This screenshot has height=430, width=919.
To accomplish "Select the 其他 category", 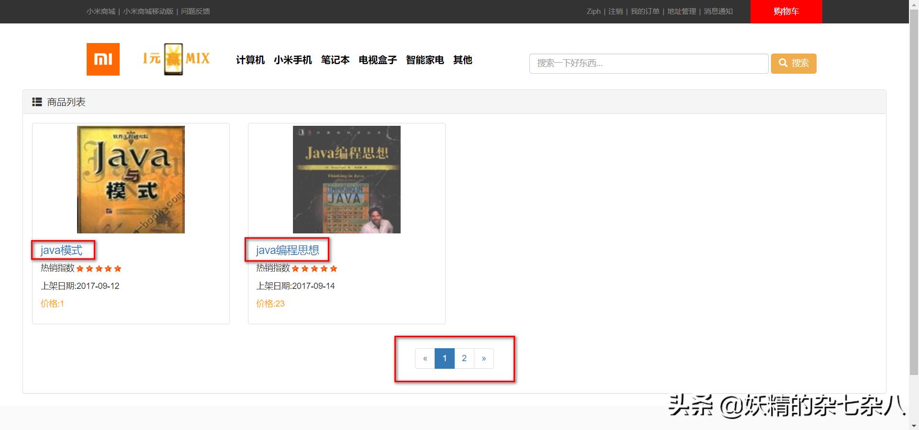I will click(463, 60).
